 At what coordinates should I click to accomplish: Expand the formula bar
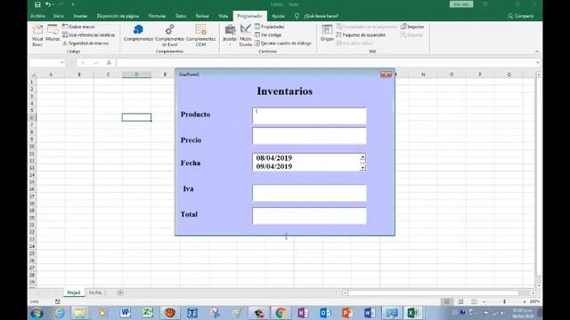pyautogui.click(x=537, y=63)
